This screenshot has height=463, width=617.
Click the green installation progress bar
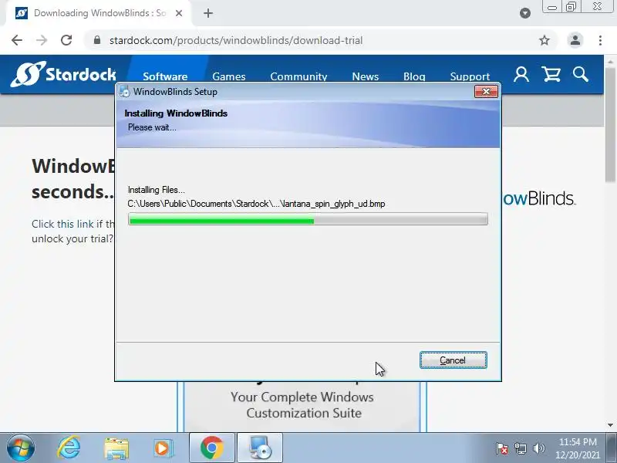pyautogui.click(x=308, y=219)
